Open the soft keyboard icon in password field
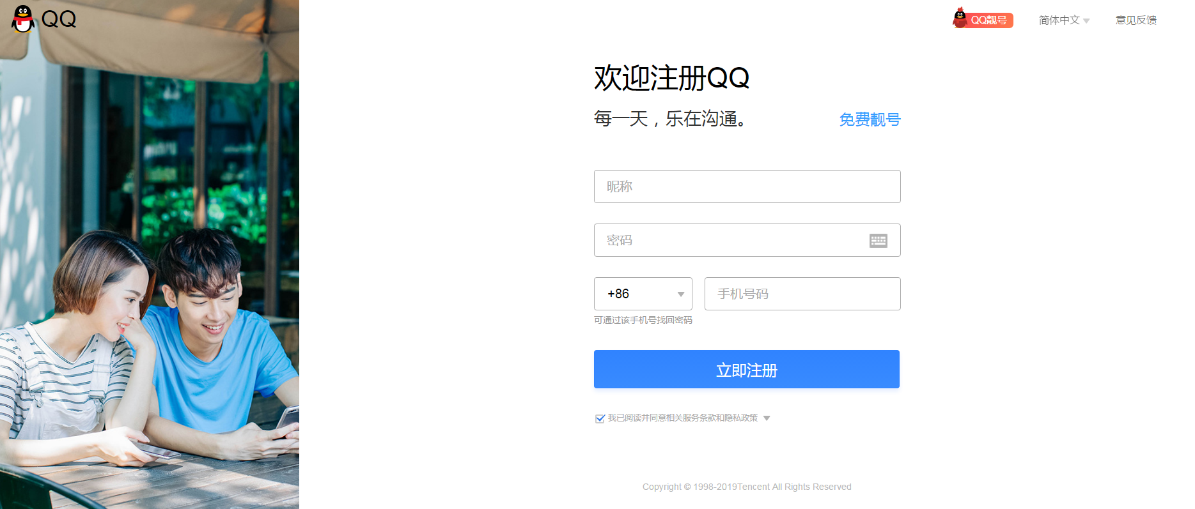Image resolution: width=1195 pixels, height=509 pixels. [878, 240]
